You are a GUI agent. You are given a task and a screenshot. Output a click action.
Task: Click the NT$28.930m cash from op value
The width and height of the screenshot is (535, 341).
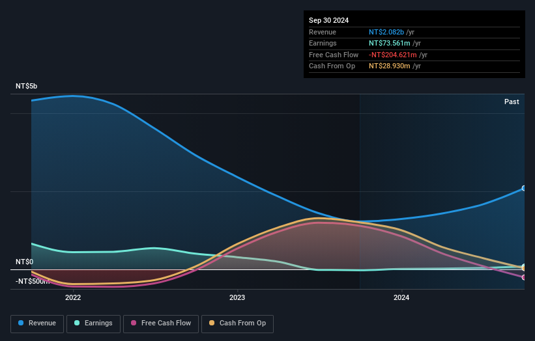(x=389, y=66)
